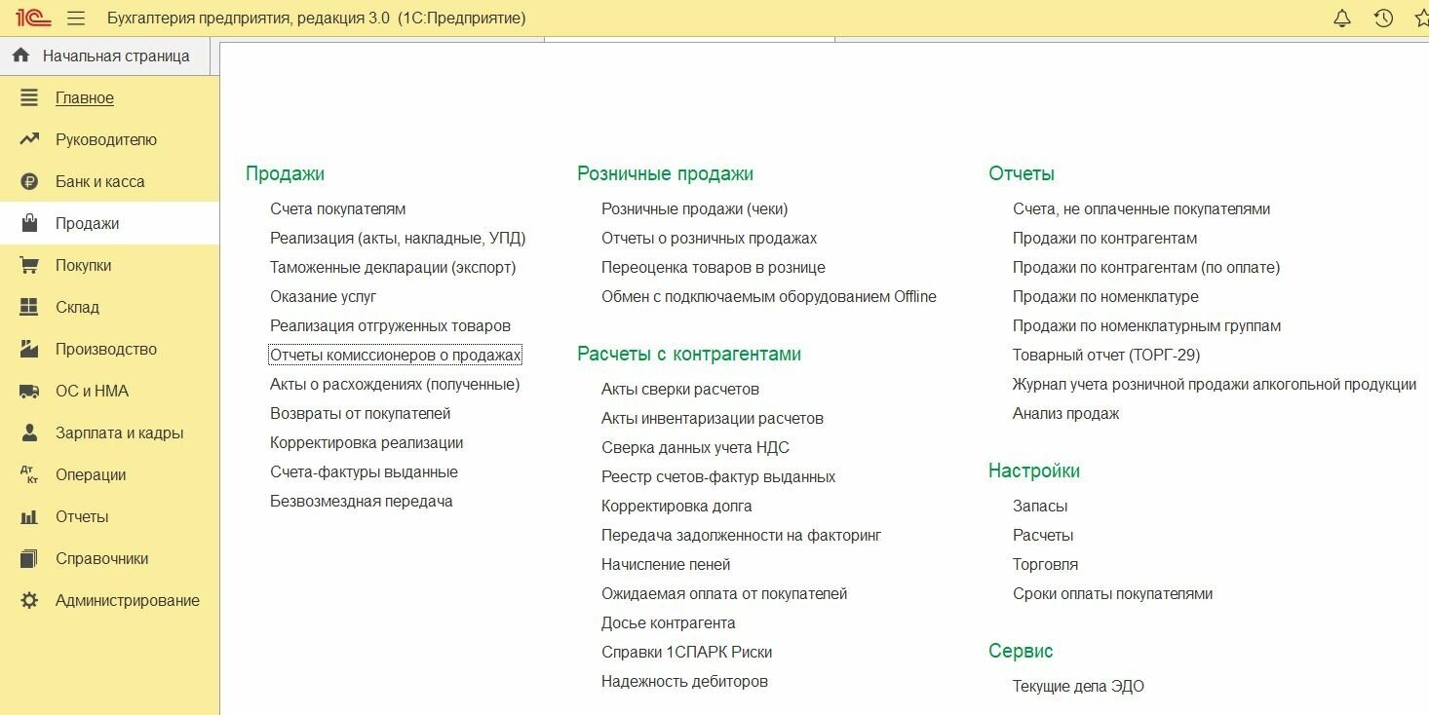Open the Справочники section
The height and width of the screenshot is (715, 1429).
(102, 558)
